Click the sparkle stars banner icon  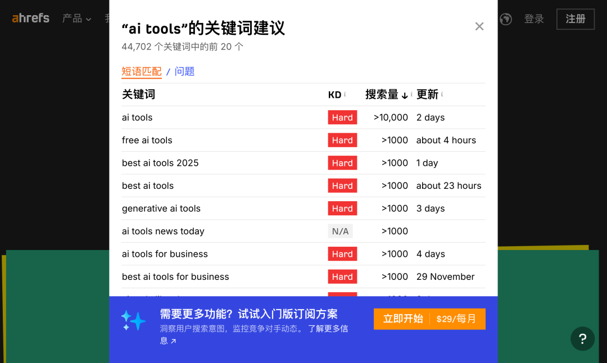click(133, 320)
